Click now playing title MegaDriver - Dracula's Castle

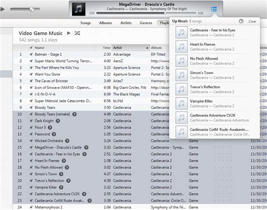[x=146, y=5]
